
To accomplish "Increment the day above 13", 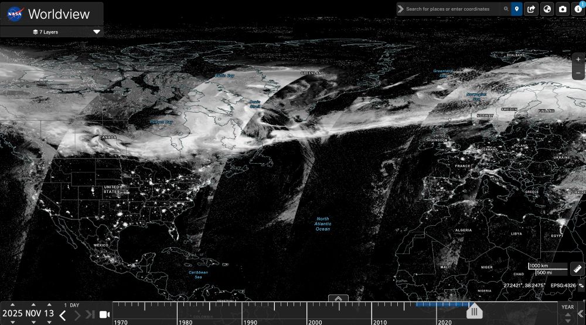I will click(x=49, y=305).
